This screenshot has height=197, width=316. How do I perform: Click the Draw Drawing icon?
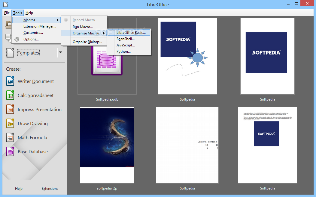tap(10, 124)
